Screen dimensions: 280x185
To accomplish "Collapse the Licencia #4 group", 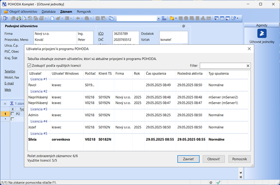I will [x=39, y=121].
